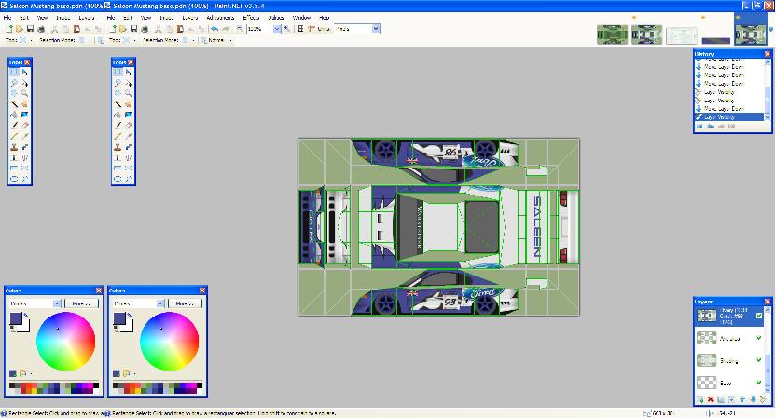Select Ellipse Select in the left Tools window
This screenshot has height=418, width=776.
(x=14, y=93)
